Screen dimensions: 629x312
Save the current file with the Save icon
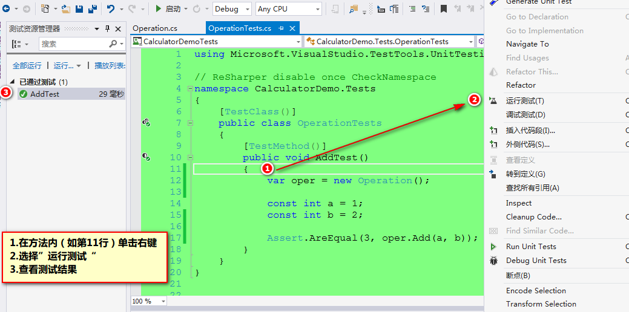pyautogui.click(x=79, y=8)
